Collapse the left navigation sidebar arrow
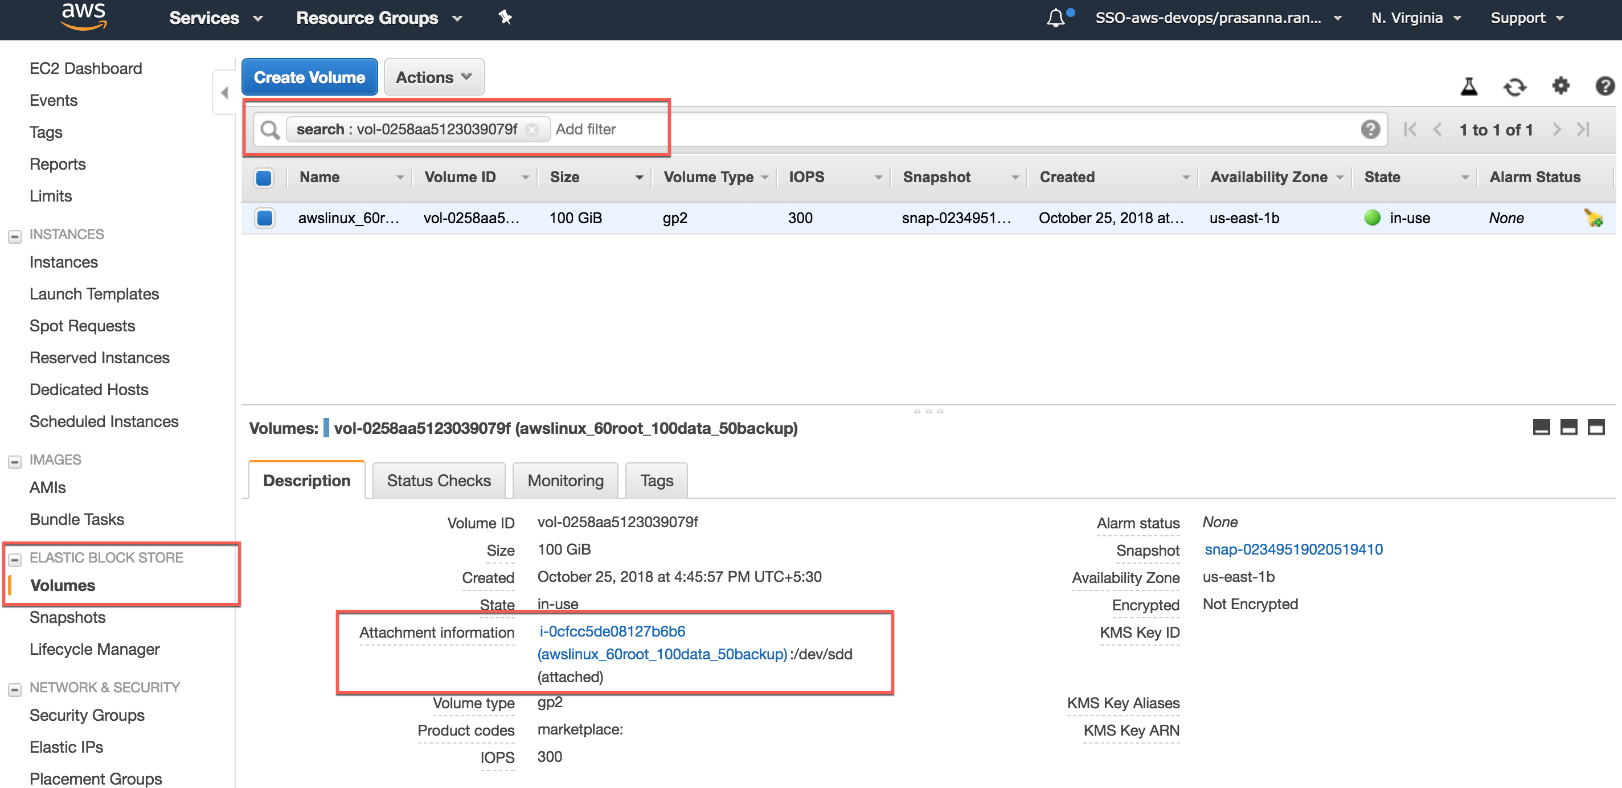The height and width of the screenshot is (788, 1622). click(x=224, y=92)
